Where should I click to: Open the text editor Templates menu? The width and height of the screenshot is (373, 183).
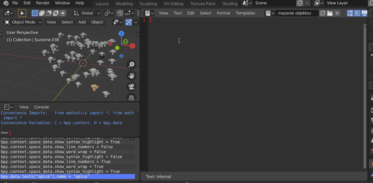click(245, 13)
